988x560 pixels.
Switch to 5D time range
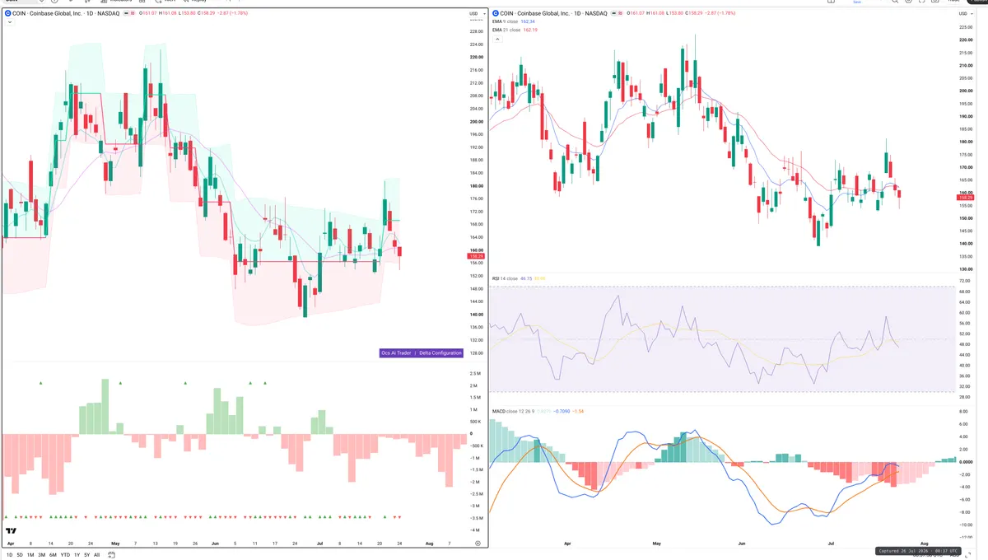click(20, 555)
